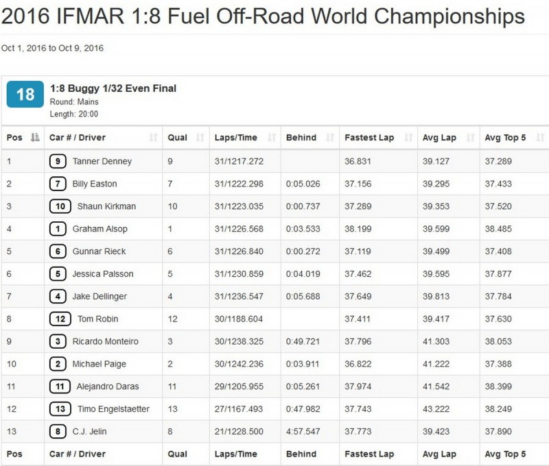549x466 pixels.
Task: Click car number 9 badge for Tanner Denney
Action: click(x=58, y=161)
